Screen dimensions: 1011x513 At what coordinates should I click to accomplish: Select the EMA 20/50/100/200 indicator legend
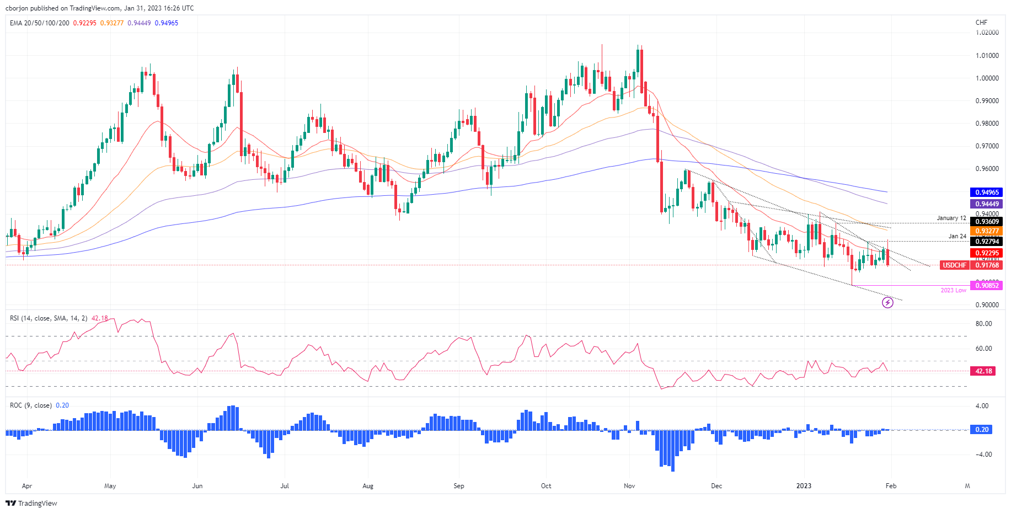[x=94, y=23]
